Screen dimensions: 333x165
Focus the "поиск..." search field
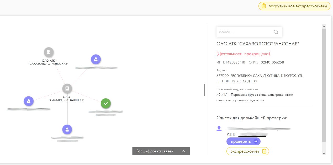(244, 32)
